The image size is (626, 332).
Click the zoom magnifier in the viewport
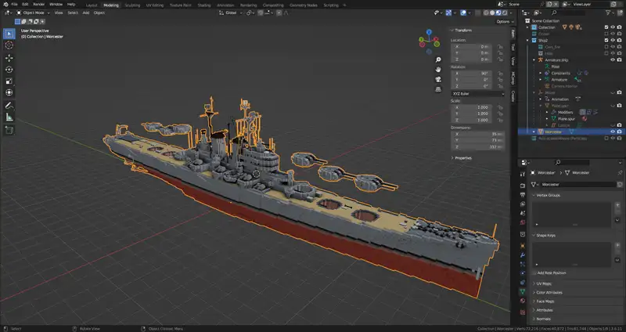438,60
